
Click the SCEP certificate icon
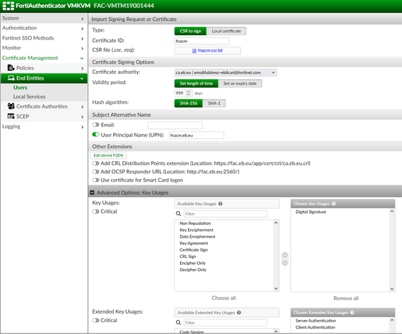[x=11, y=116]
